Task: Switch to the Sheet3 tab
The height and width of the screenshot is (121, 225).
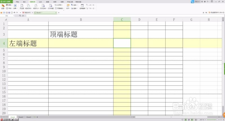Action: coord(29,117)
